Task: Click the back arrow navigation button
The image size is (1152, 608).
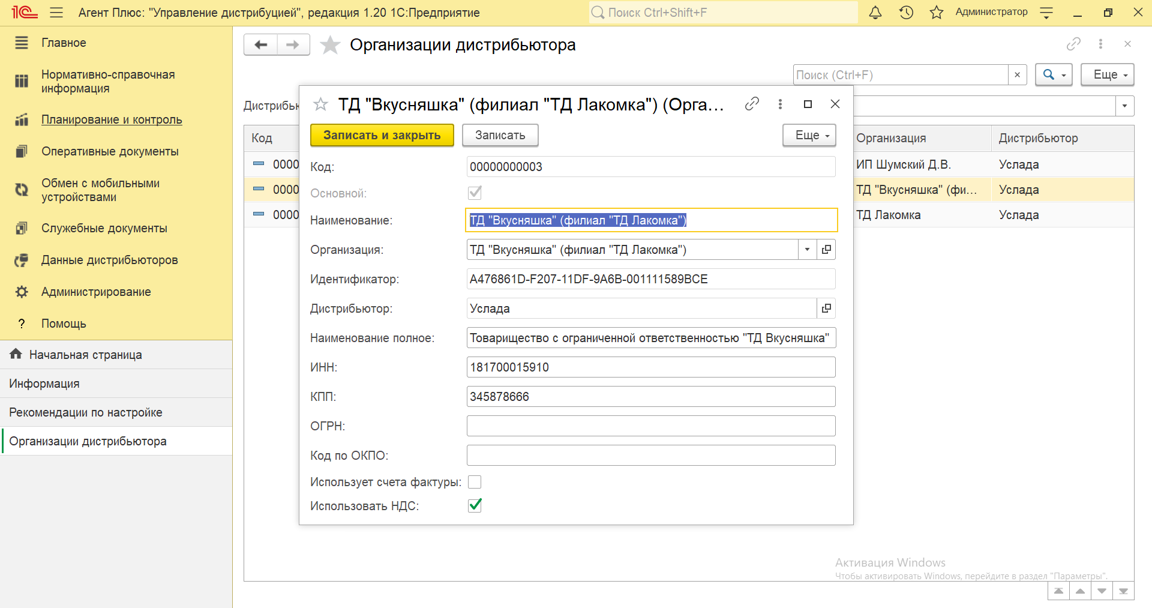Action: click(x=261, y=45)
